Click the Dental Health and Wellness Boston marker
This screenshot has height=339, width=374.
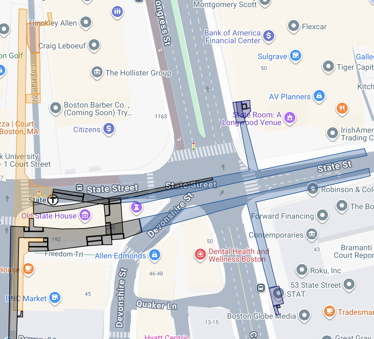point(200,254)
